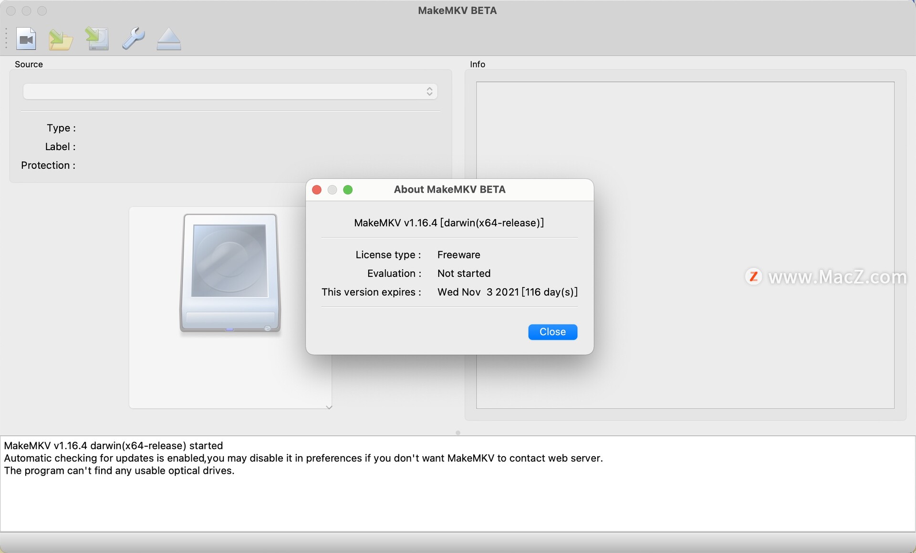Click the toolbar grip handle
The width and height of the screenshot is (916, 553).
6,38
